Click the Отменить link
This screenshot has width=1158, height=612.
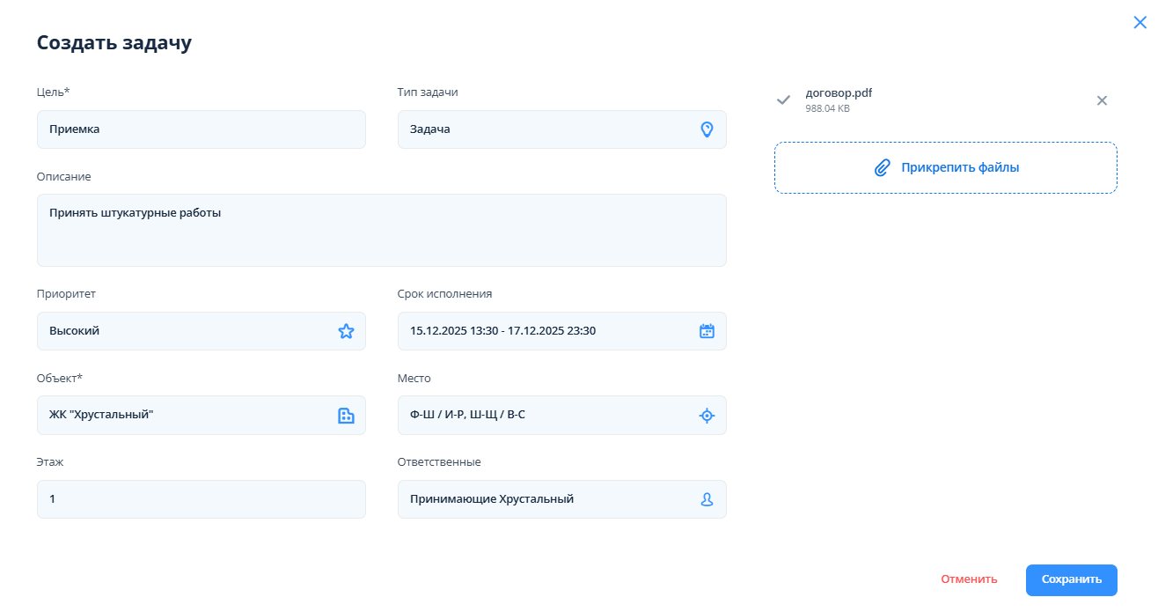pos(969,579)
